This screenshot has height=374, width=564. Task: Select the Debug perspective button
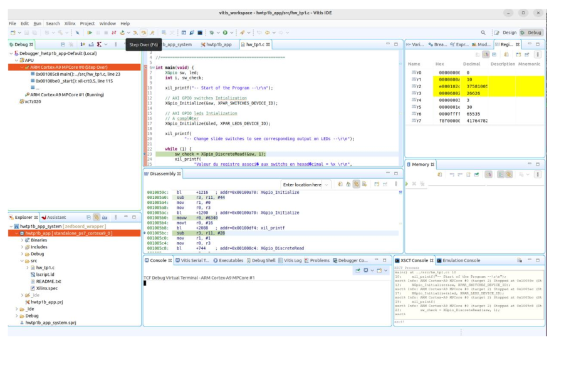tap(531, 33)
